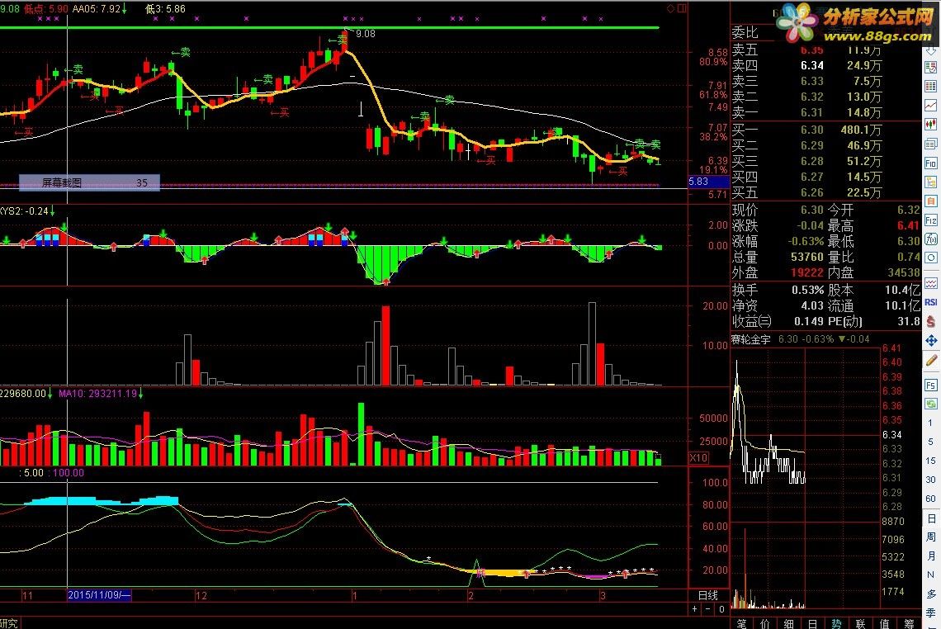Switch to the candlestick K-line chart icon

point(931,125)
